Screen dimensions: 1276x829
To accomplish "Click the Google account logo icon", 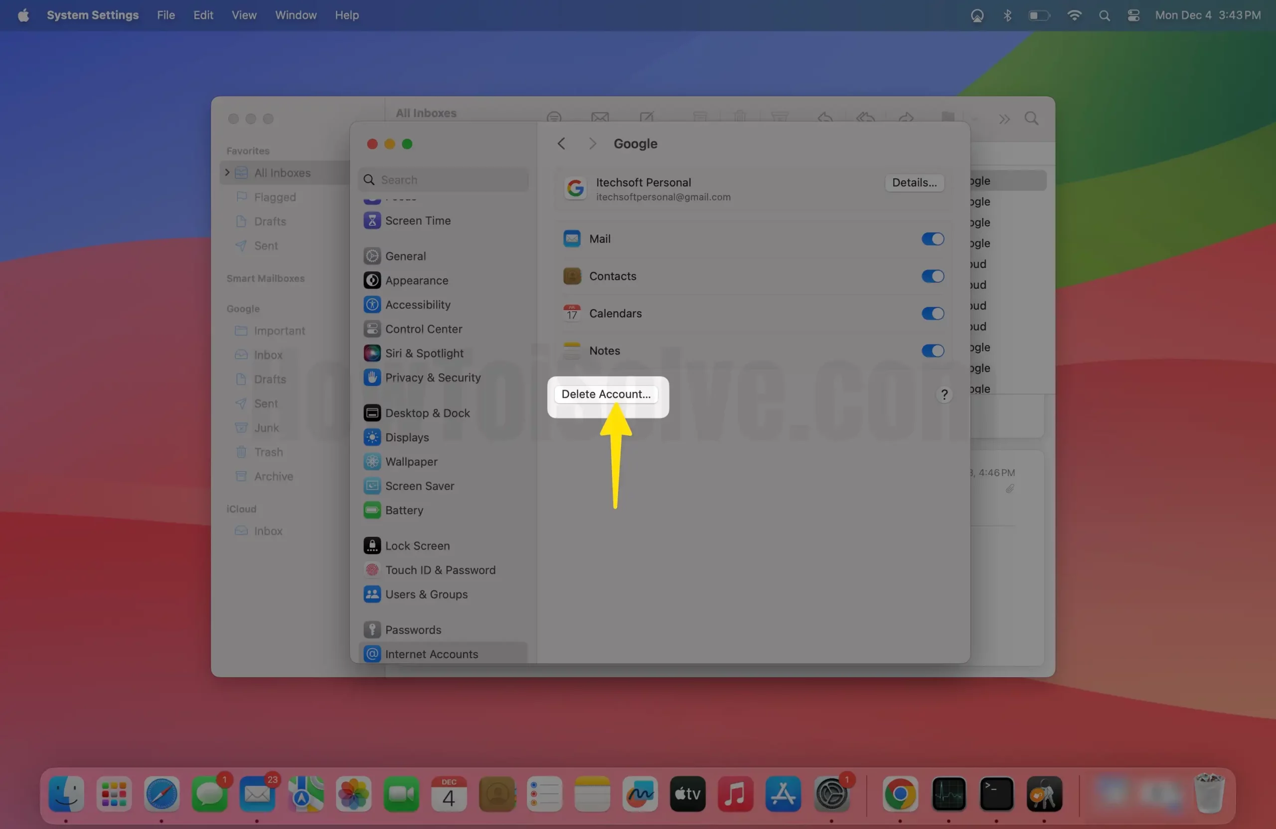I will click(x=575, y=189).
